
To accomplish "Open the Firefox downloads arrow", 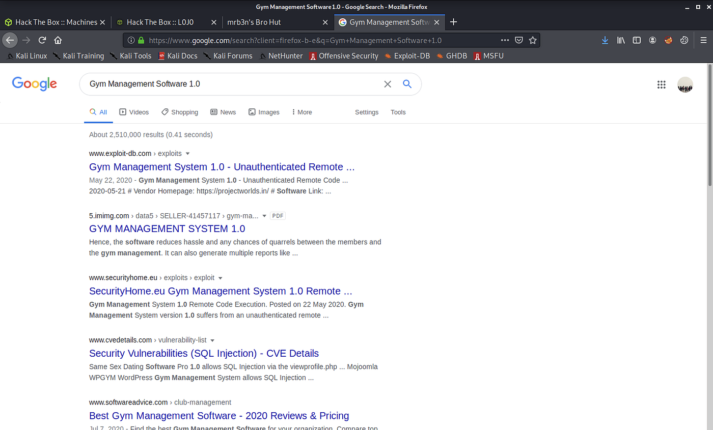I will click(605, 40).
